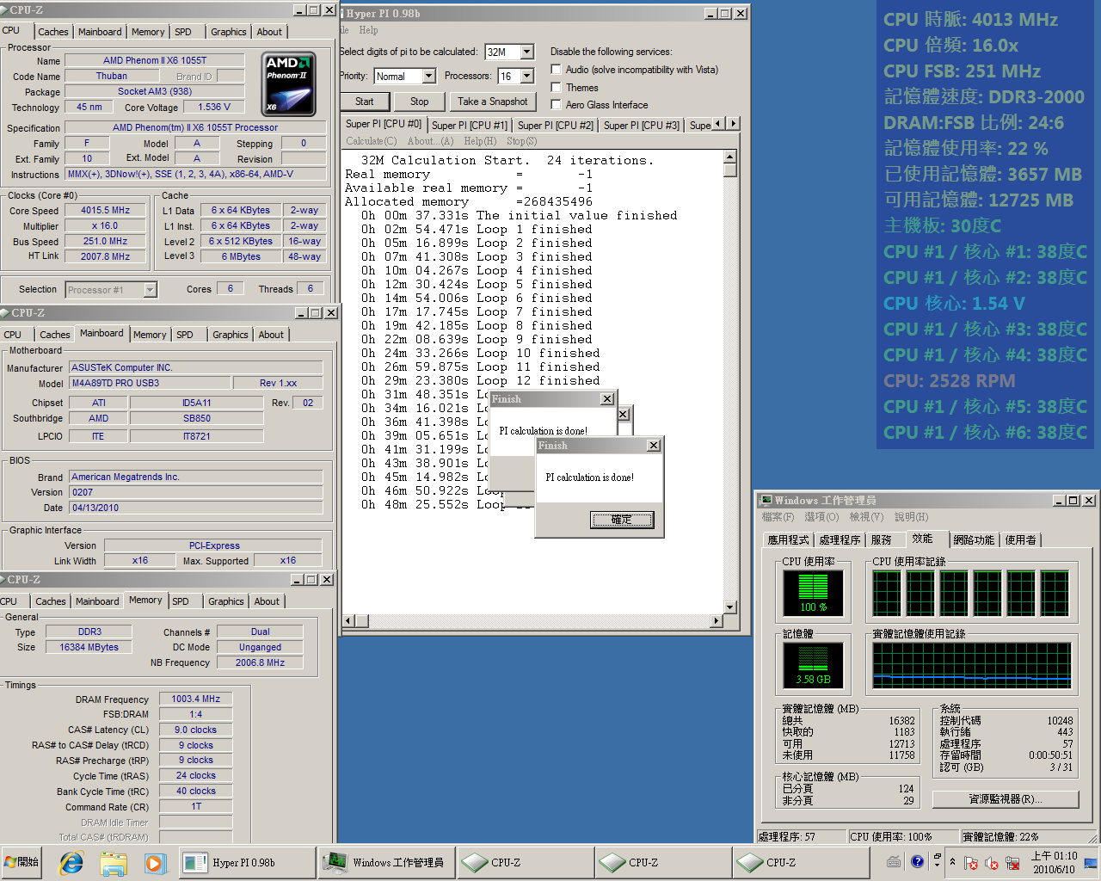Image resolution: width=1101 pixels, height=881 pixels.
Task: Click the DRAM Frequency 1003.4 MHz value
Action: (x=195, y=699)
